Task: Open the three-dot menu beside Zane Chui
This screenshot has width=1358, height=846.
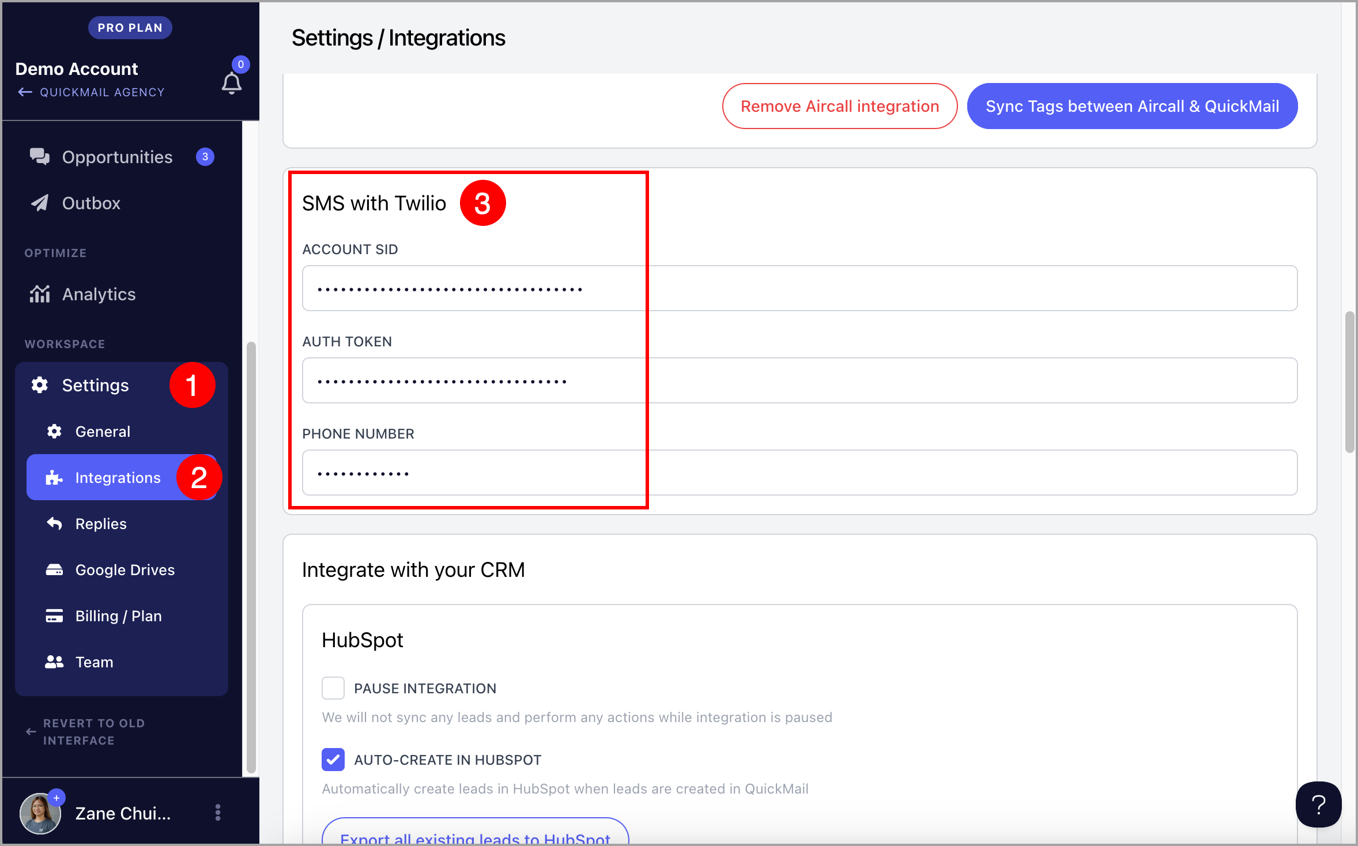Action: (x=218, y=813)
